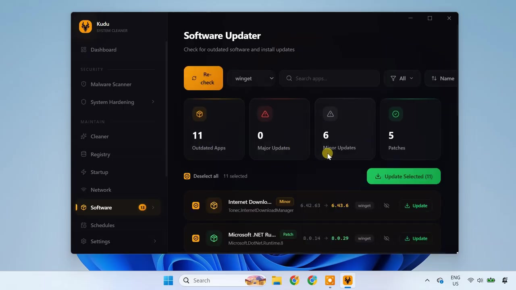
Task: Expand the Settings submenu chevron
Action: pos(155,241)
